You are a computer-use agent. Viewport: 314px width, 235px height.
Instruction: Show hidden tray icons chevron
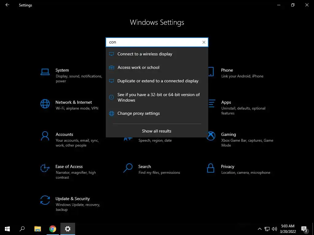(259, 229)
